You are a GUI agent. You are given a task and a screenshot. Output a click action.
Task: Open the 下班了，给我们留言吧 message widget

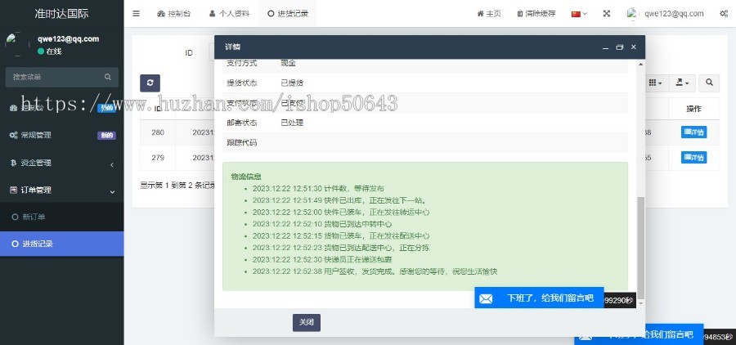(539, 298)
